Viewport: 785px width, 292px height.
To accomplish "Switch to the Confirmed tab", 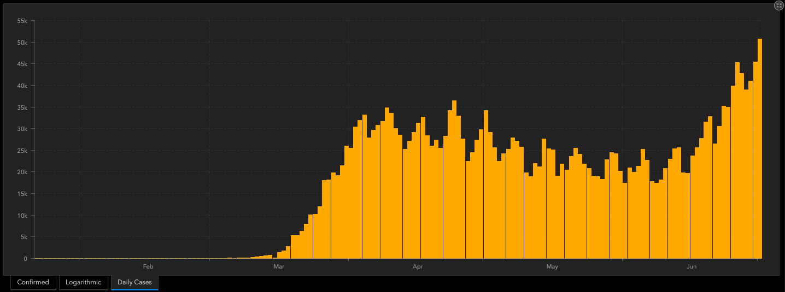I will point(33,282).
